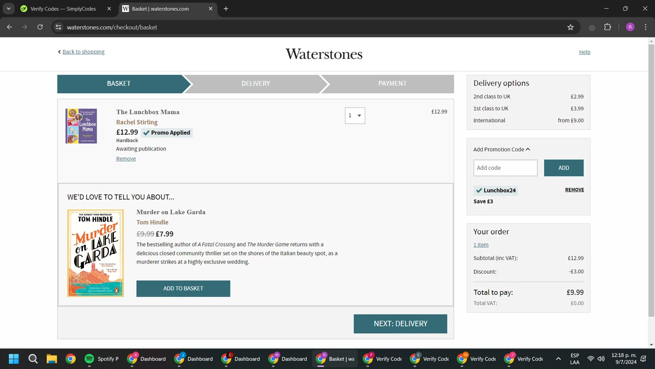Screen dimensions: 655x369
Task: Click the Waterstones logo
Action: pyautogui.click(x=324, y=54)
